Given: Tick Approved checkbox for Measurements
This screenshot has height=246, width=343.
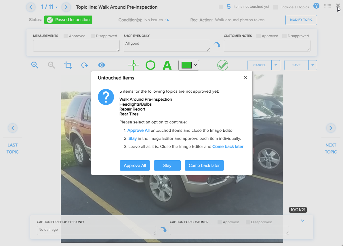Looking at the screenshot, I should click(66, 36).
